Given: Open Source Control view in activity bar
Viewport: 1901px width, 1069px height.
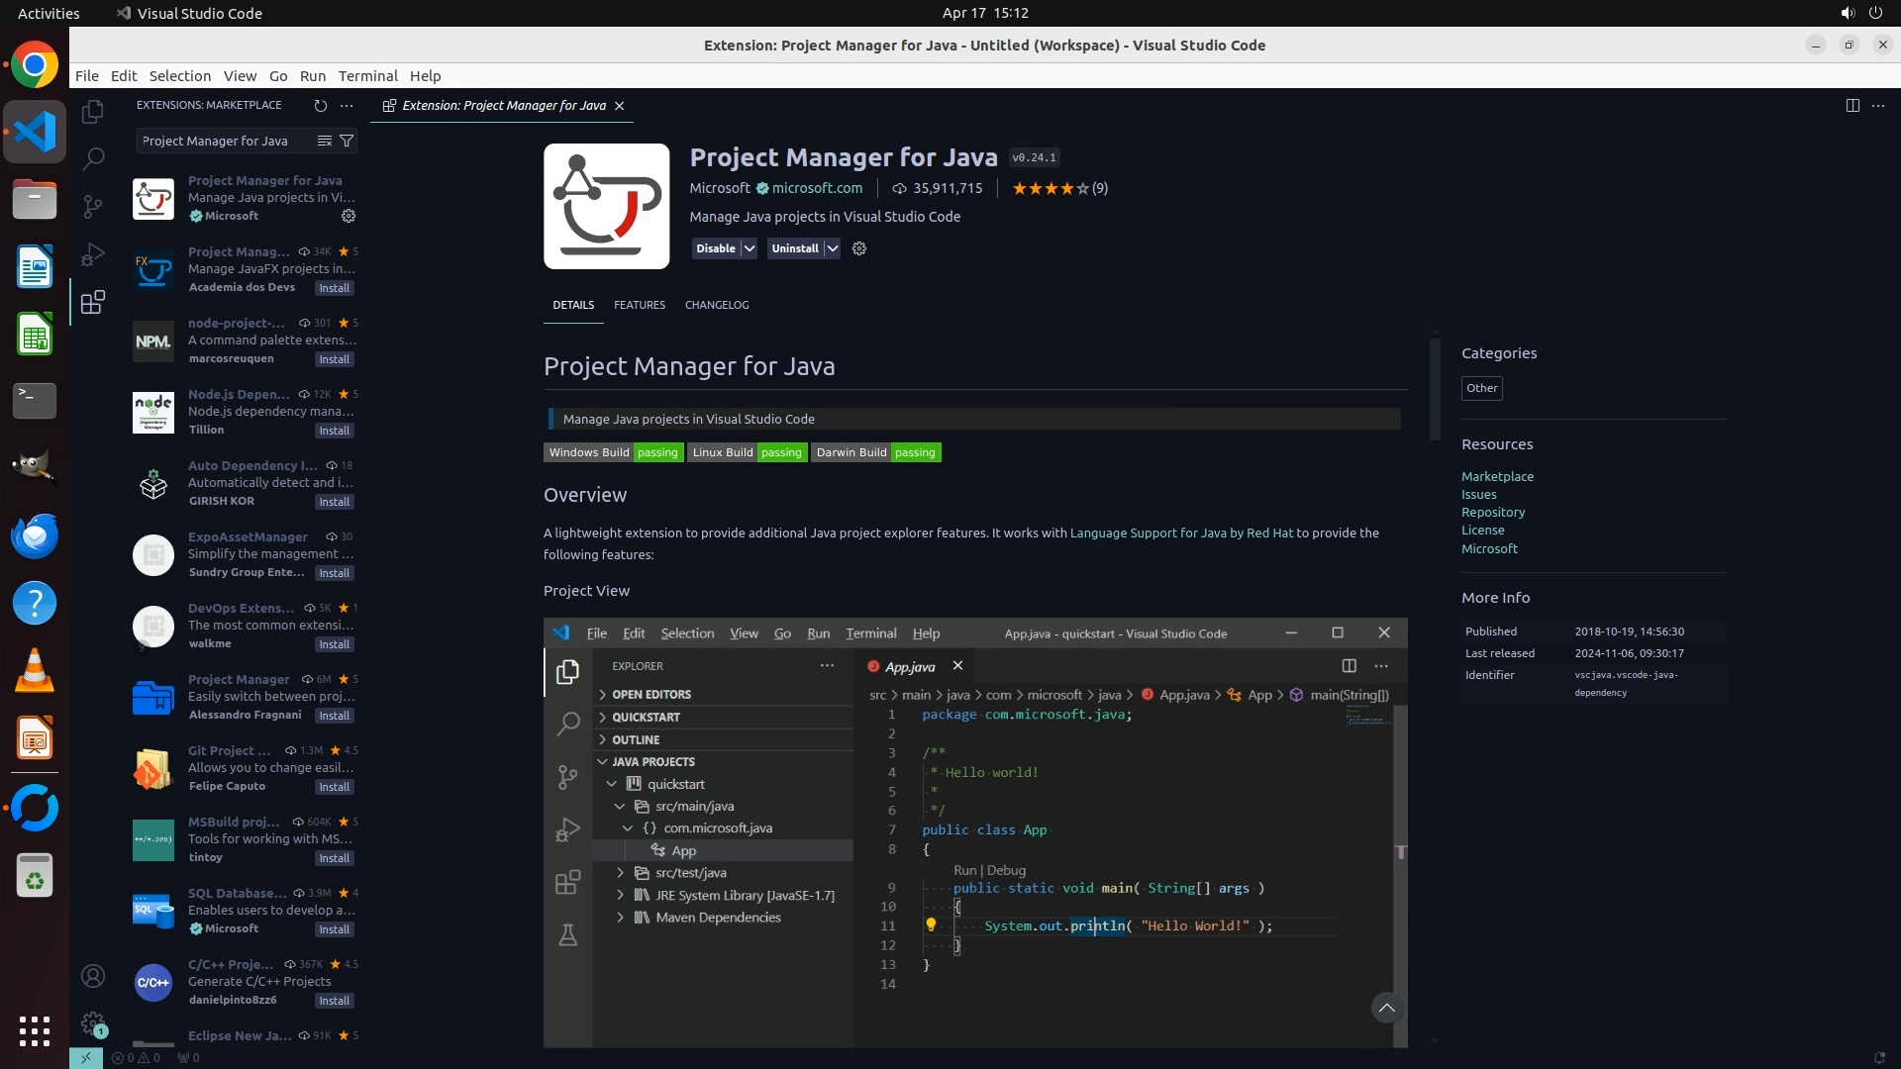Looking at the screenshot, I should (x=93, y=206).
